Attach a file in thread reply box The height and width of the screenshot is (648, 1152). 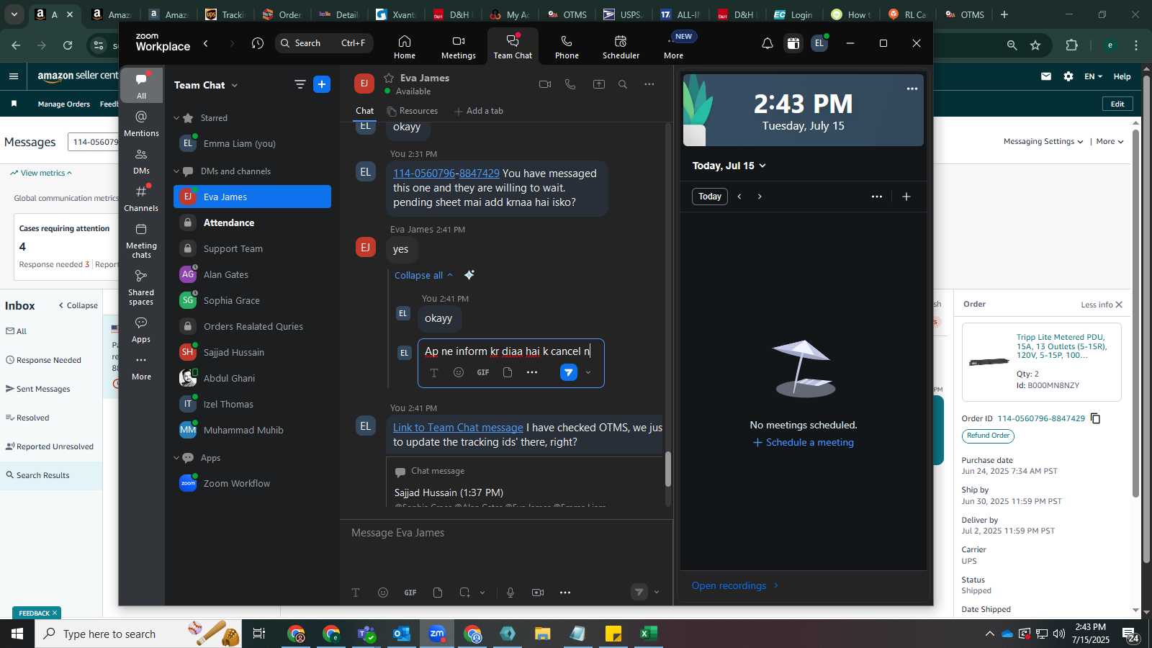point(508,372)
